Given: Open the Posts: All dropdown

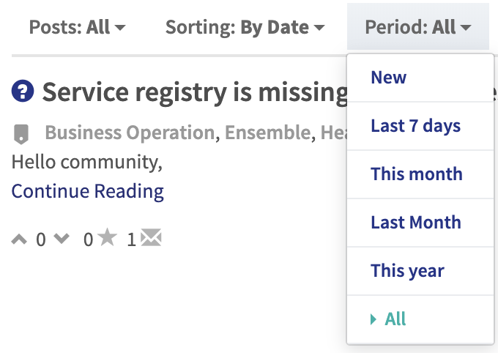Looking at the screenshot, I should coord(77,27).
